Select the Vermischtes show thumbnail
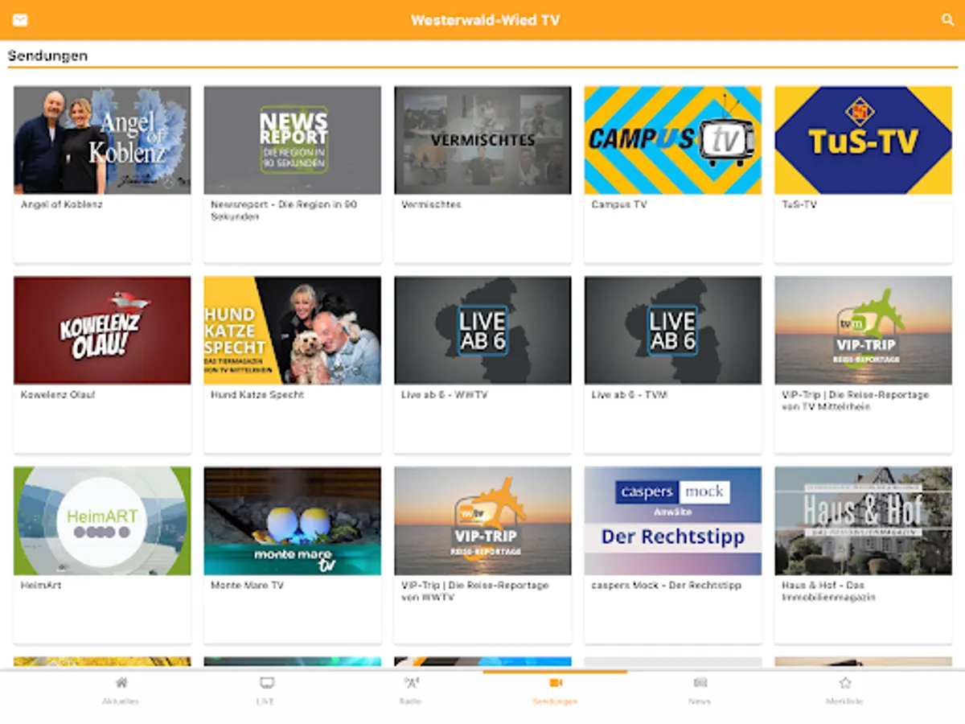This screenshot has height=724, width=965. pos(482,140)
